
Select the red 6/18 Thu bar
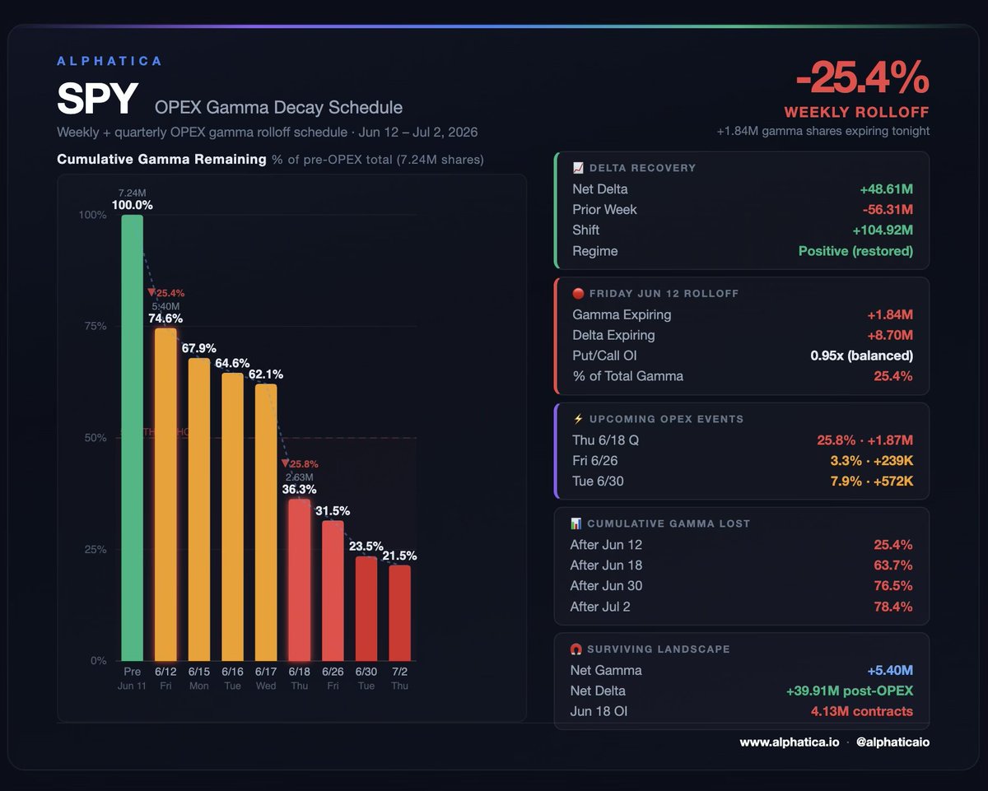point(300,580)
